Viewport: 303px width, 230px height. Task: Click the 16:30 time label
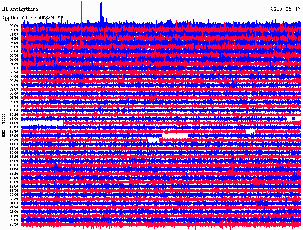point(14,165)
